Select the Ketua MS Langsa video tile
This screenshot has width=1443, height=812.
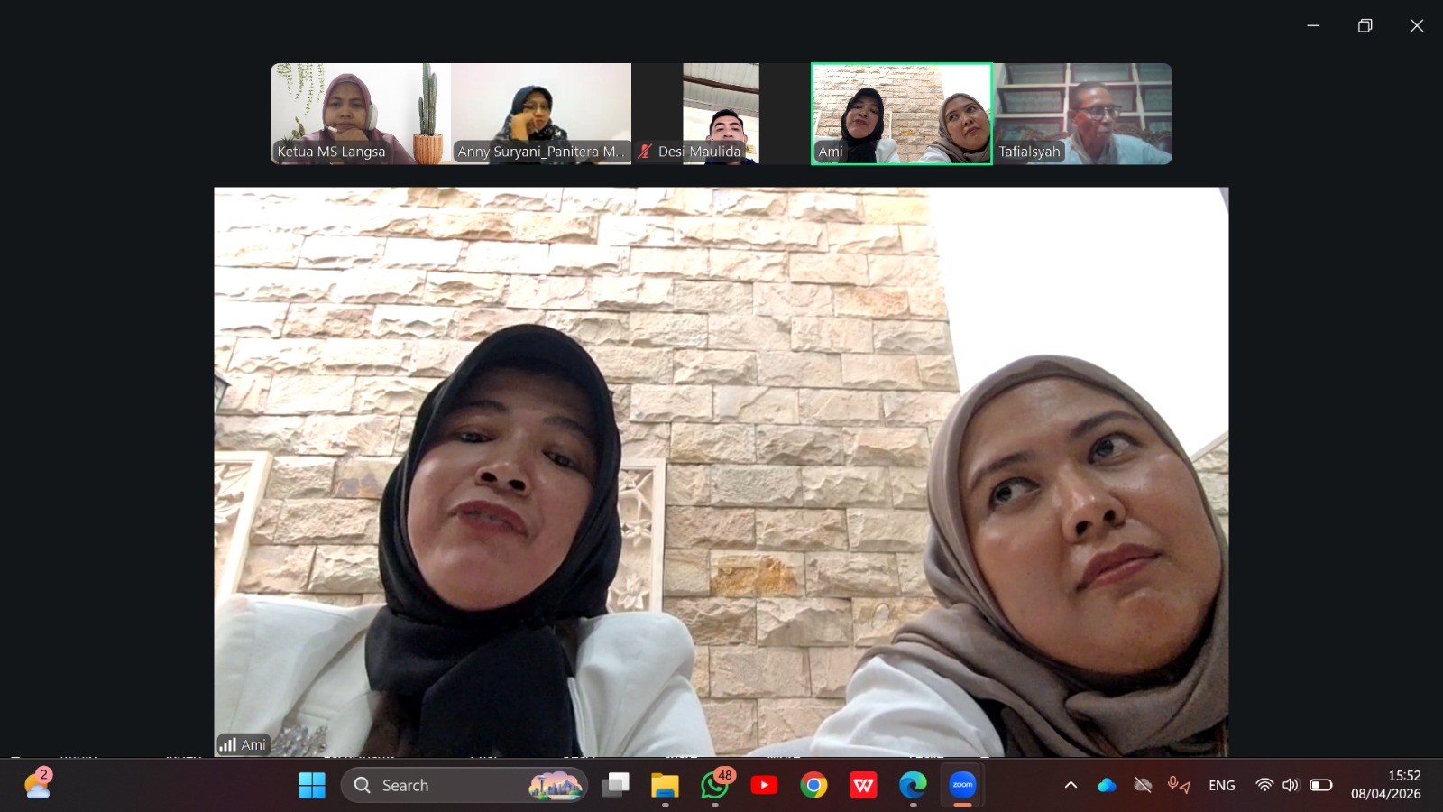pyautogui.click(x=360, y=113)
